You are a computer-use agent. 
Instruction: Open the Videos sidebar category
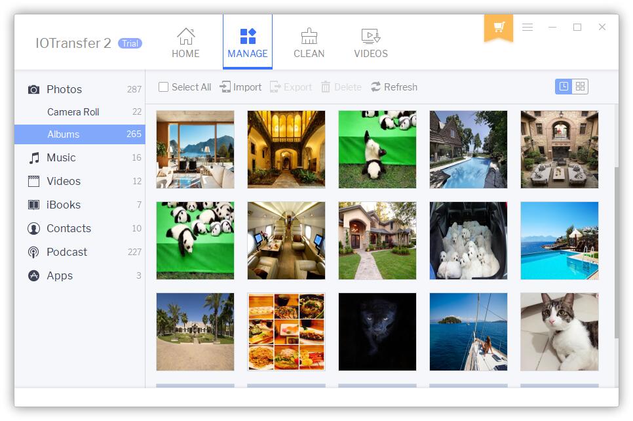point(64,181)
